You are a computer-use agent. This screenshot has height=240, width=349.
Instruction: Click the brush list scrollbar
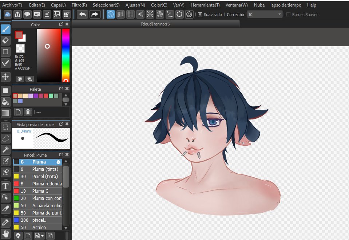(x=66, y=176)
